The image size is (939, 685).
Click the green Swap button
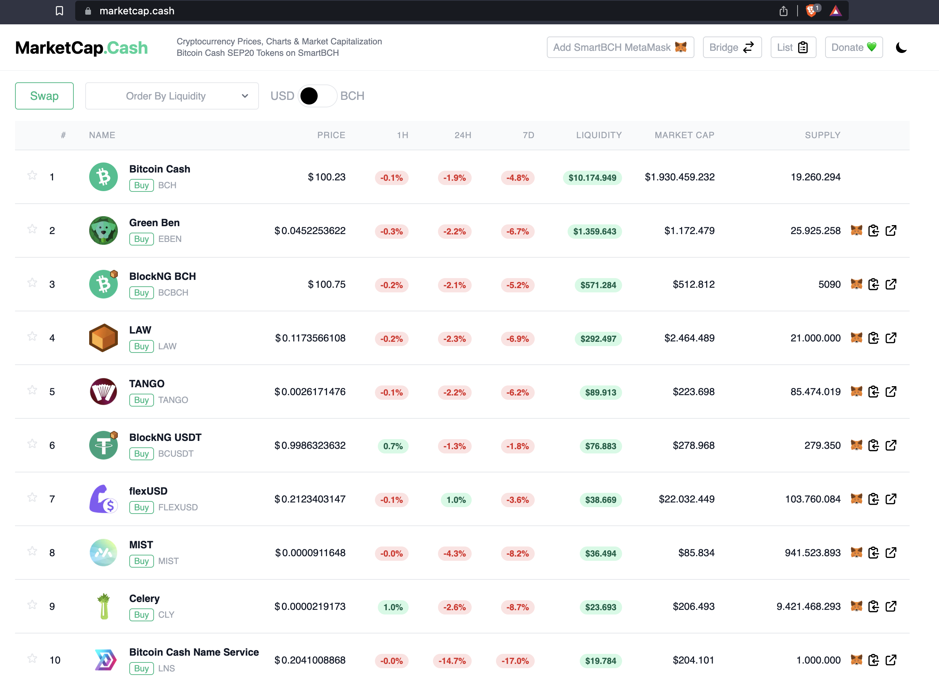click(x=44, y=96)
